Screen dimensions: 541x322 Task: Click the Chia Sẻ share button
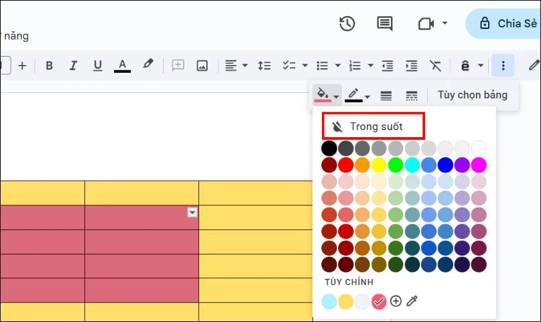pos(504,23)
